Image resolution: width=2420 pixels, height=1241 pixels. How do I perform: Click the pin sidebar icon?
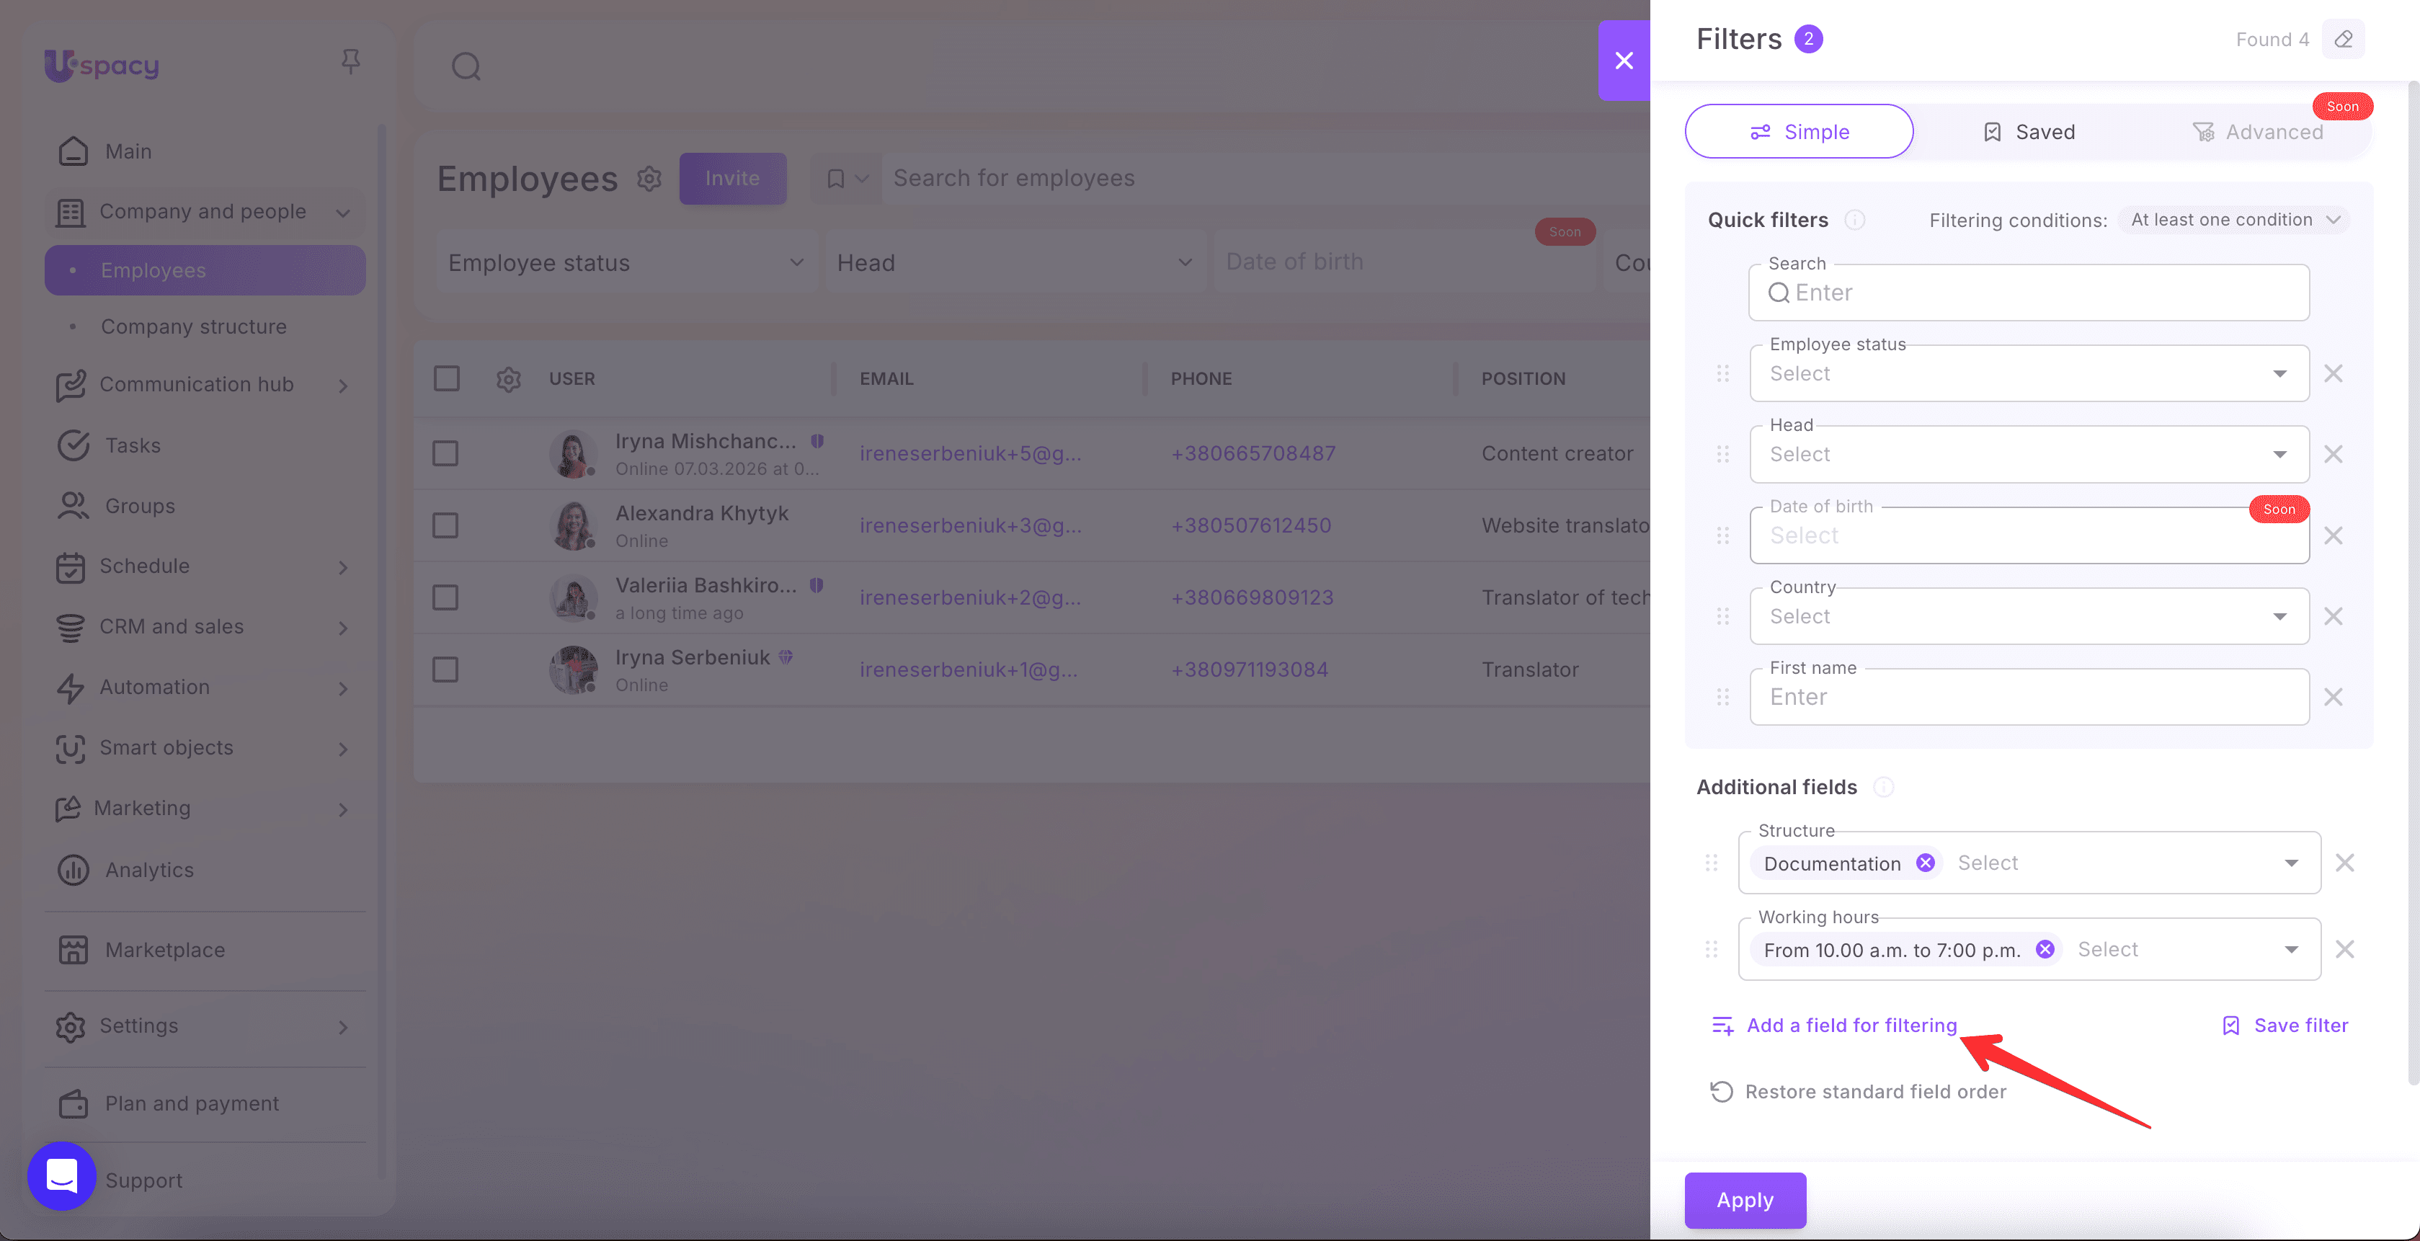(350, 62)
